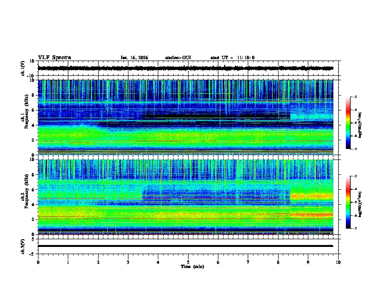Click the "-7" label on ch.2 color scale
Screen dimensions: 381x294
click(x=355, y=229)
